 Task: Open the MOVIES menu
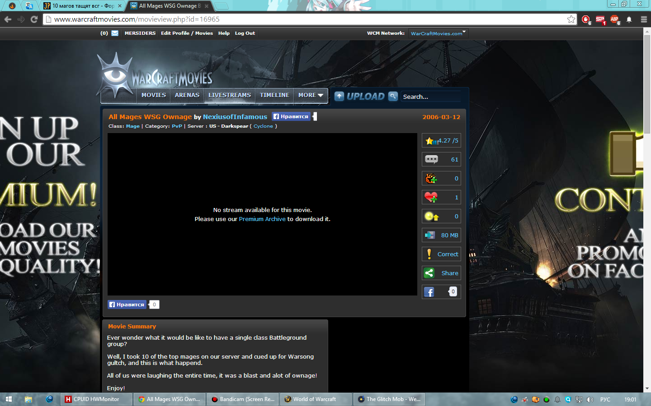pyautogui.click(x=154, y=95)
